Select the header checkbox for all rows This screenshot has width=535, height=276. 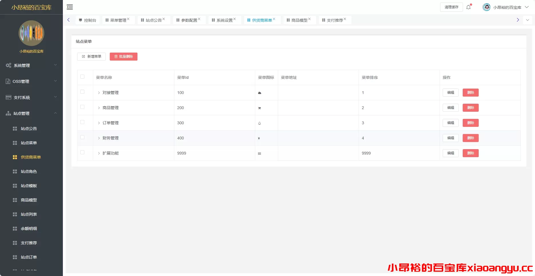tap(82, 77)
